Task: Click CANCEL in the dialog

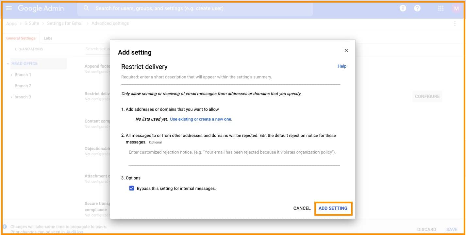Action: coord(302,208)
